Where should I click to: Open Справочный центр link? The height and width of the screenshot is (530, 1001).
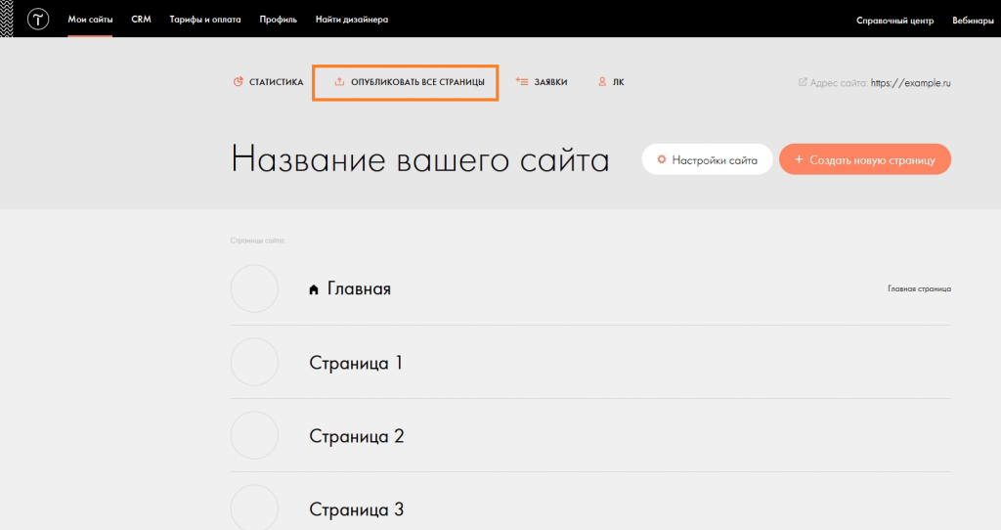click(894, 21)
